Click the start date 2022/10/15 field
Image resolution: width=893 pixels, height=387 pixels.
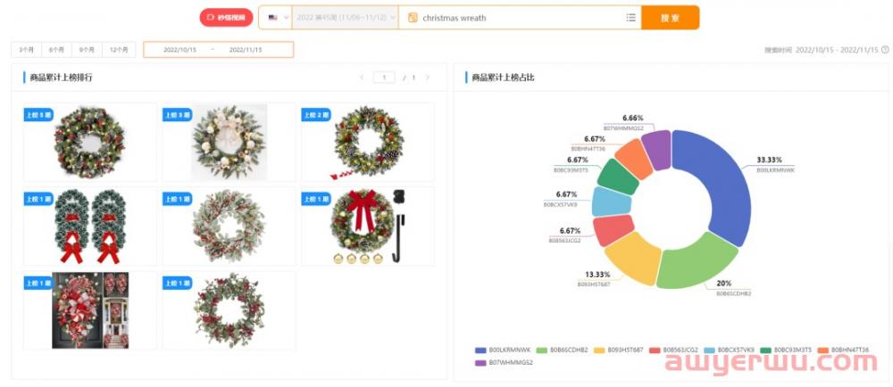(180, 50)
